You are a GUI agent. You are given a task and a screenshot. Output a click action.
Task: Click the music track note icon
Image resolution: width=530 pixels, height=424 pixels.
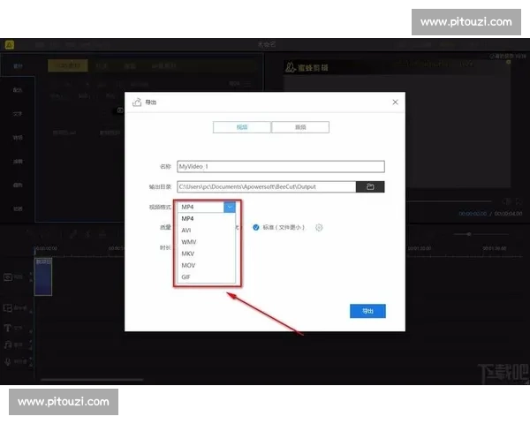(7, 344)
